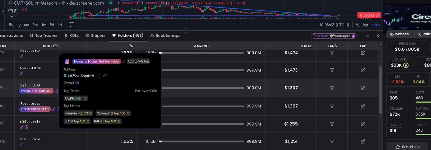The width and height of the screenshot is (431, 150).
Task: Open the Groups folder icon
Action: coord(77,82)
